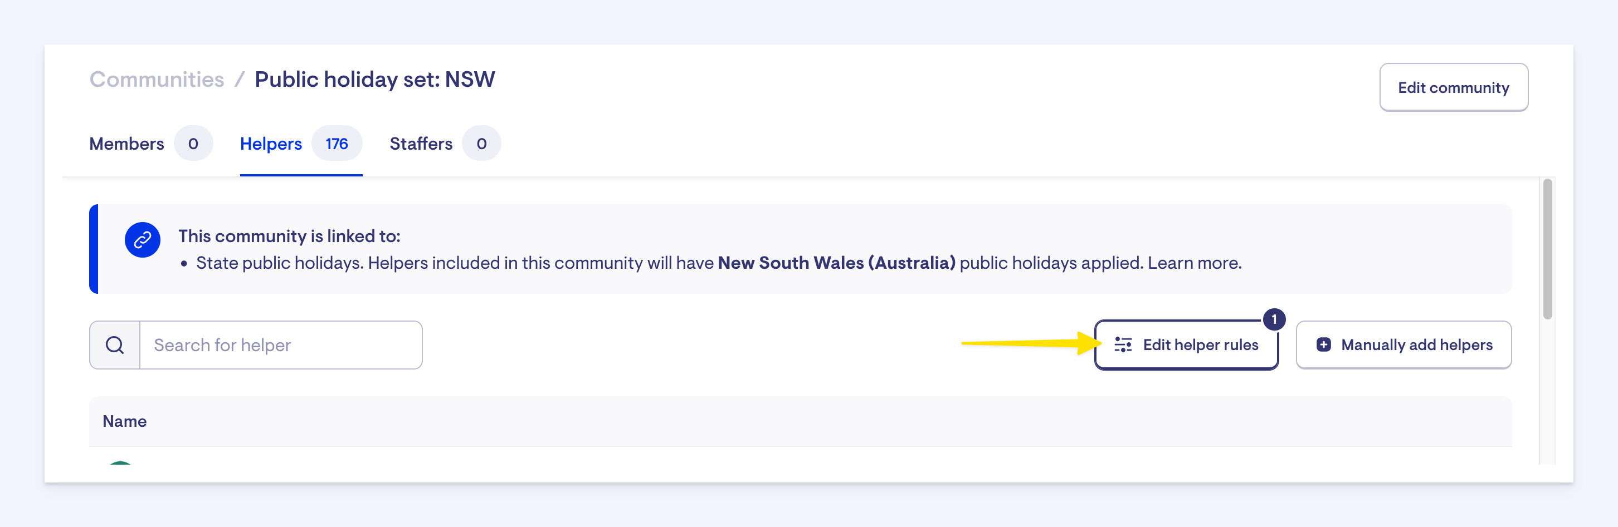The height and width of the screenshot is (527, 1618).
Task: Click the blue chain-link icon in the banner
Action: click(143, 240)
